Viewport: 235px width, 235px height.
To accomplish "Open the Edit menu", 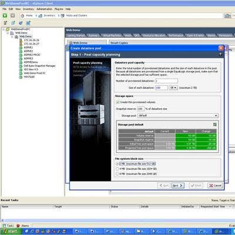I will [x=11, y=9].
